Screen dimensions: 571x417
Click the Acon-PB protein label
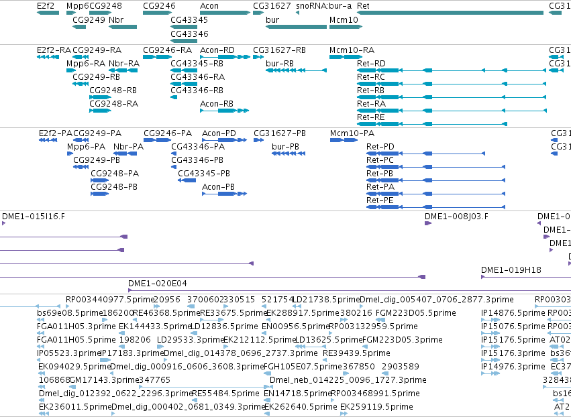[218, 186]
